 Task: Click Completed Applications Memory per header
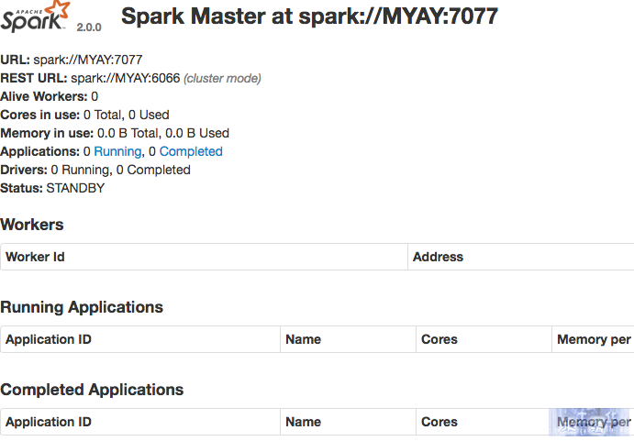coord(594,422)
